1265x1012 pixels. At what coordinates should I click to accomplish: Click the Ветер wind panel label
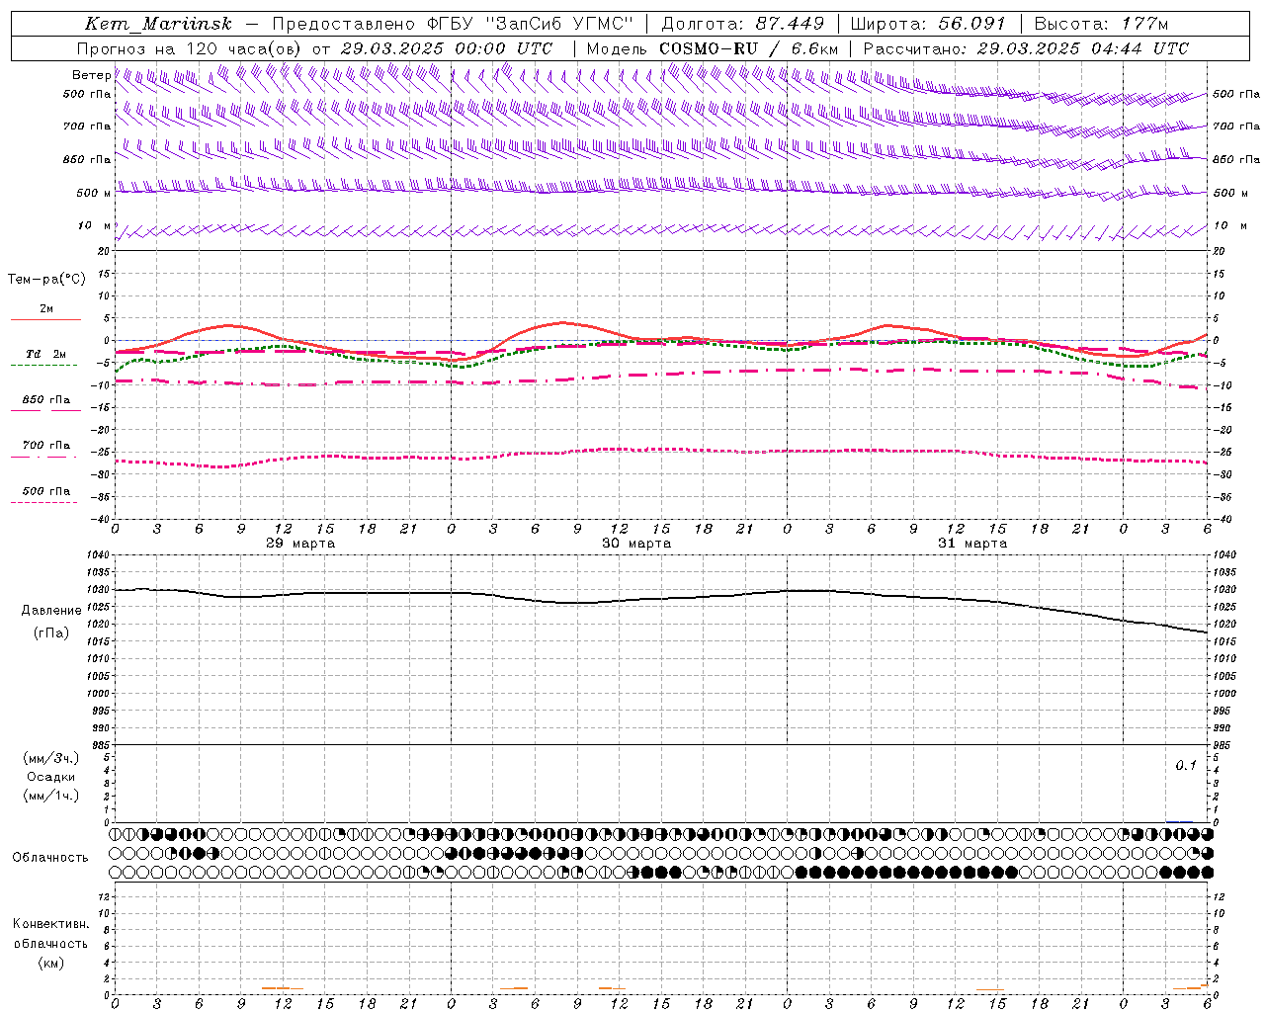[x=91, y=75]
